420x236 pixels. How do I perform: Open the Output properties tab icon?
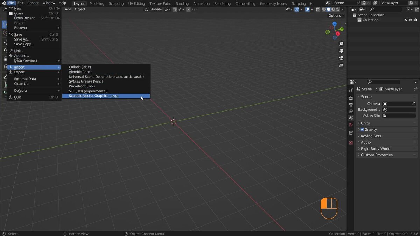click(x=351, y=105)
